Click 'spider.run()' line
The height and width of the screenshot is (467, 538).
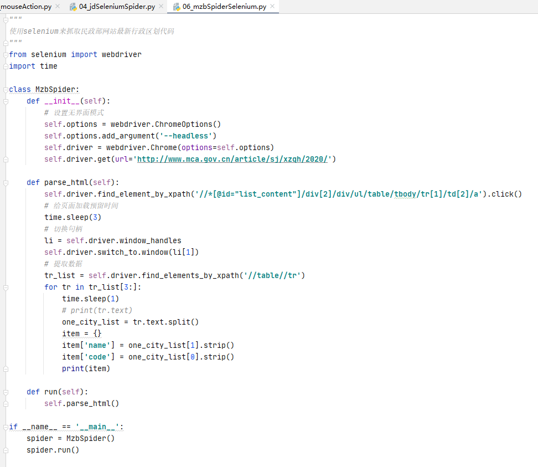53,450
